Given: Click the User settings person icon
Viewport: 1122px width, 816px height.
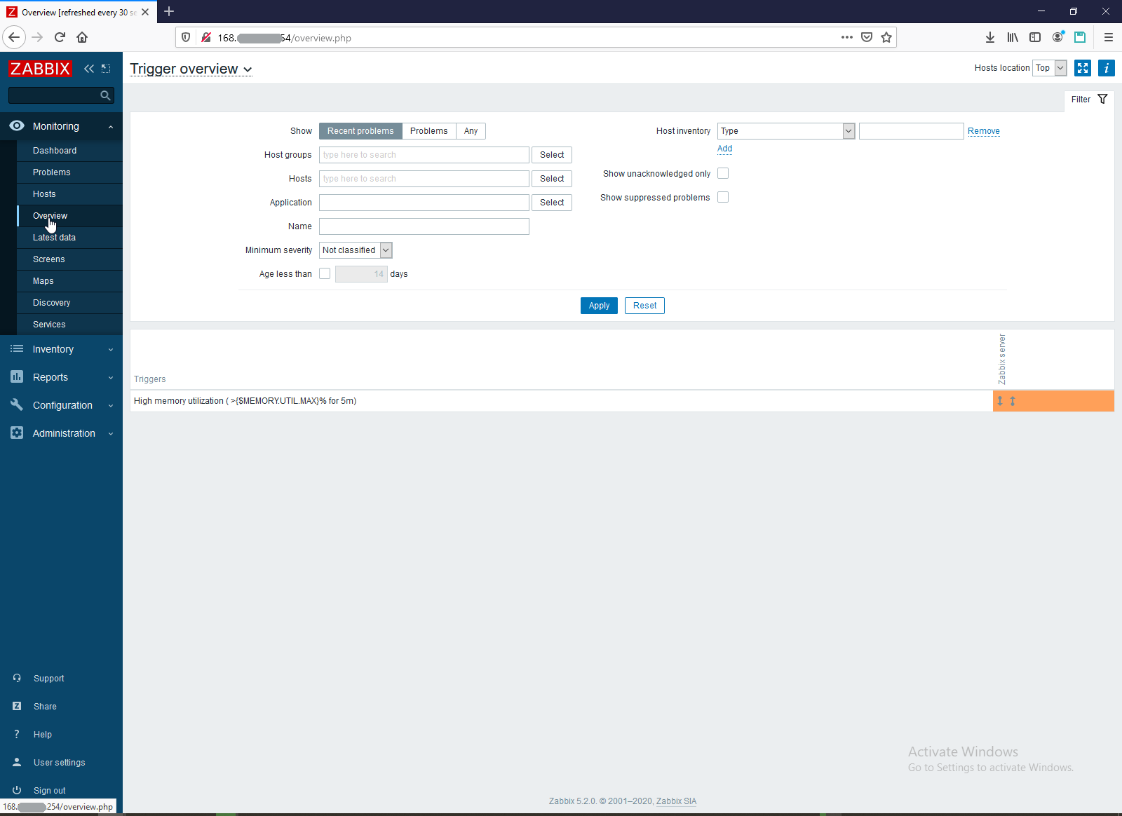Looking at the screenshot, I should (x=17, y=763).
